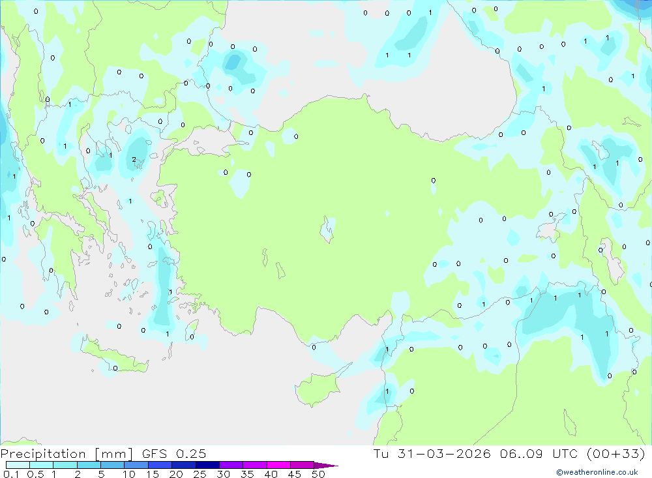
Task: Click the '(00+33)' forecast offset text
Action: 616,453
